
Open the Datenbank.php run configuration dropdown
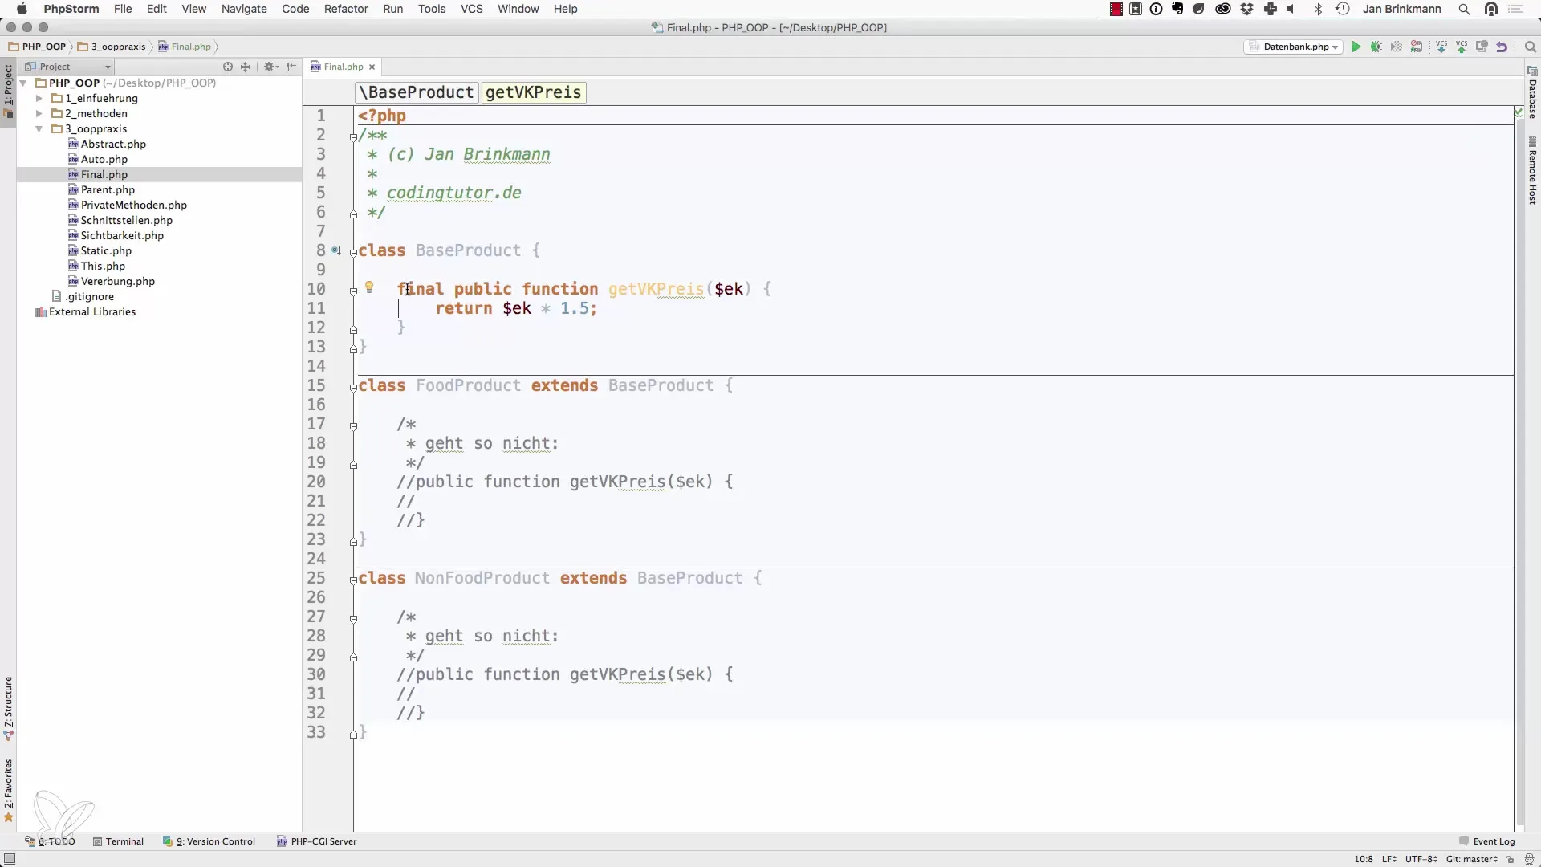tap(1293, 47)
